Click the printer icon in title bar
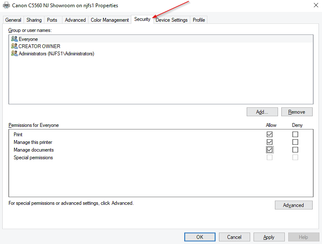The image size is (322, 244). pyautogui.click(x=7, y=6)
